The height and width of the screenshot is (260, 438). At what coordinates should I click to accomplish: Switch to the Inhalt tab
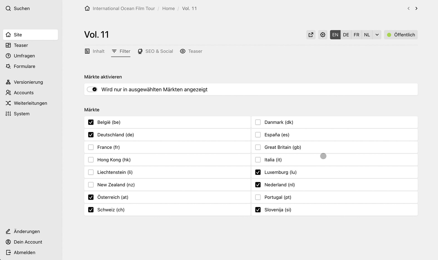click(x=95, y=51)
